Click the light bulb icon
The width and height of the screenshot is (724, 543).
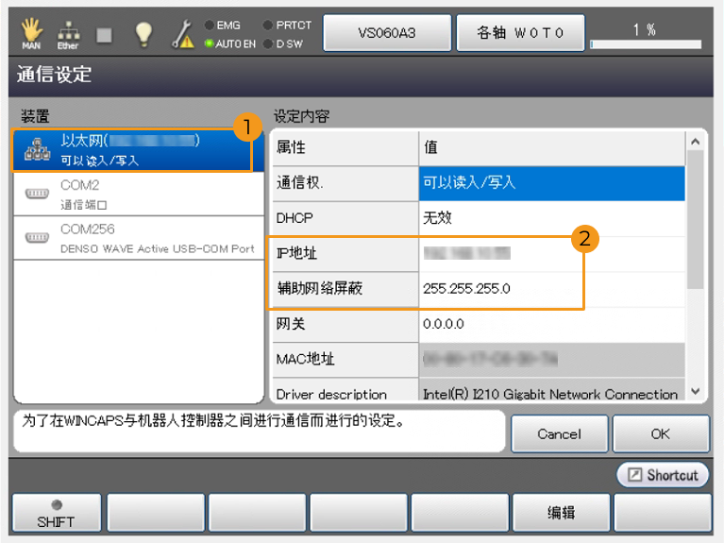click(143, 34)
